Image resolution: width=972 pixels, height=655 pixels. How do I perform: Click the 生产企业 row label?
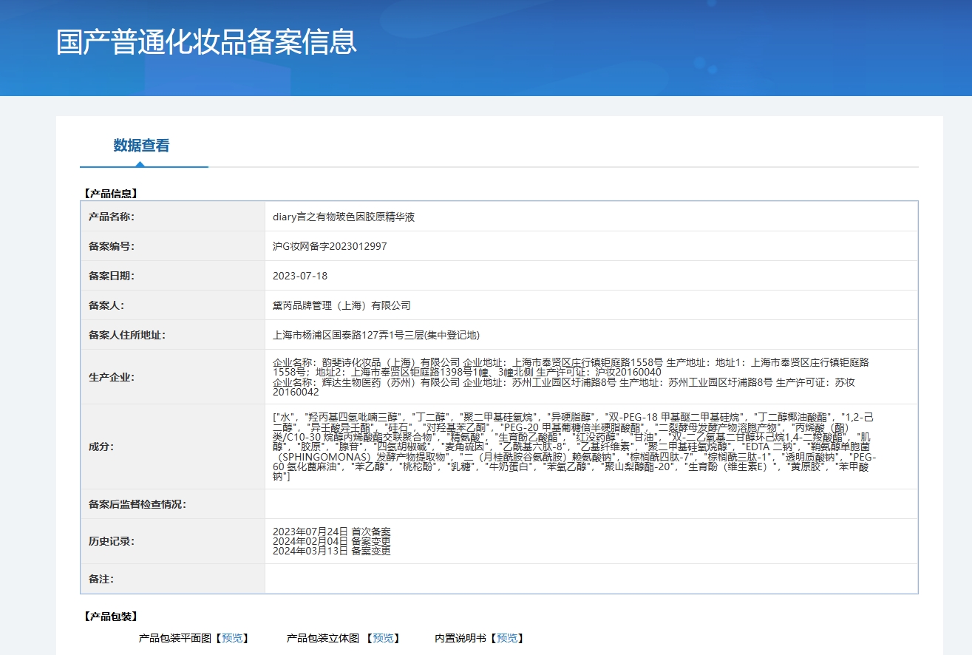[112, 377]
